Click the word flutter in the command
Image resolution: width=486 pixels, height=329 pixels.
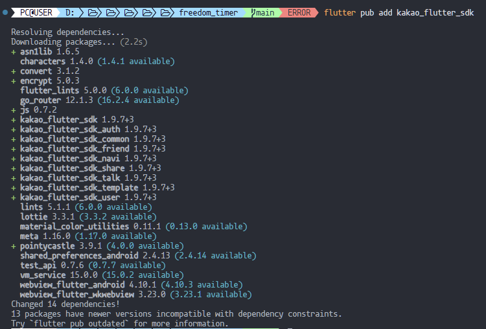point(340,13)
